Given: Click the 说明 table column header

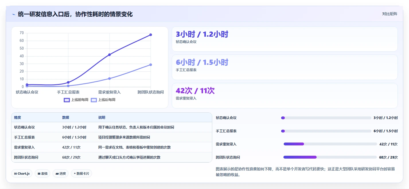Looking at the screenshot, I should pos(102,118).
